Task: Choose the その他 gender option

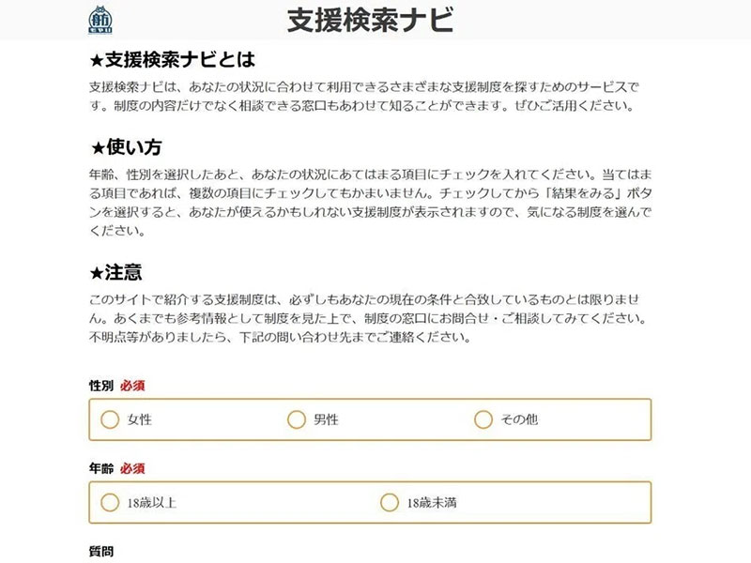Action: coord(483,419)
